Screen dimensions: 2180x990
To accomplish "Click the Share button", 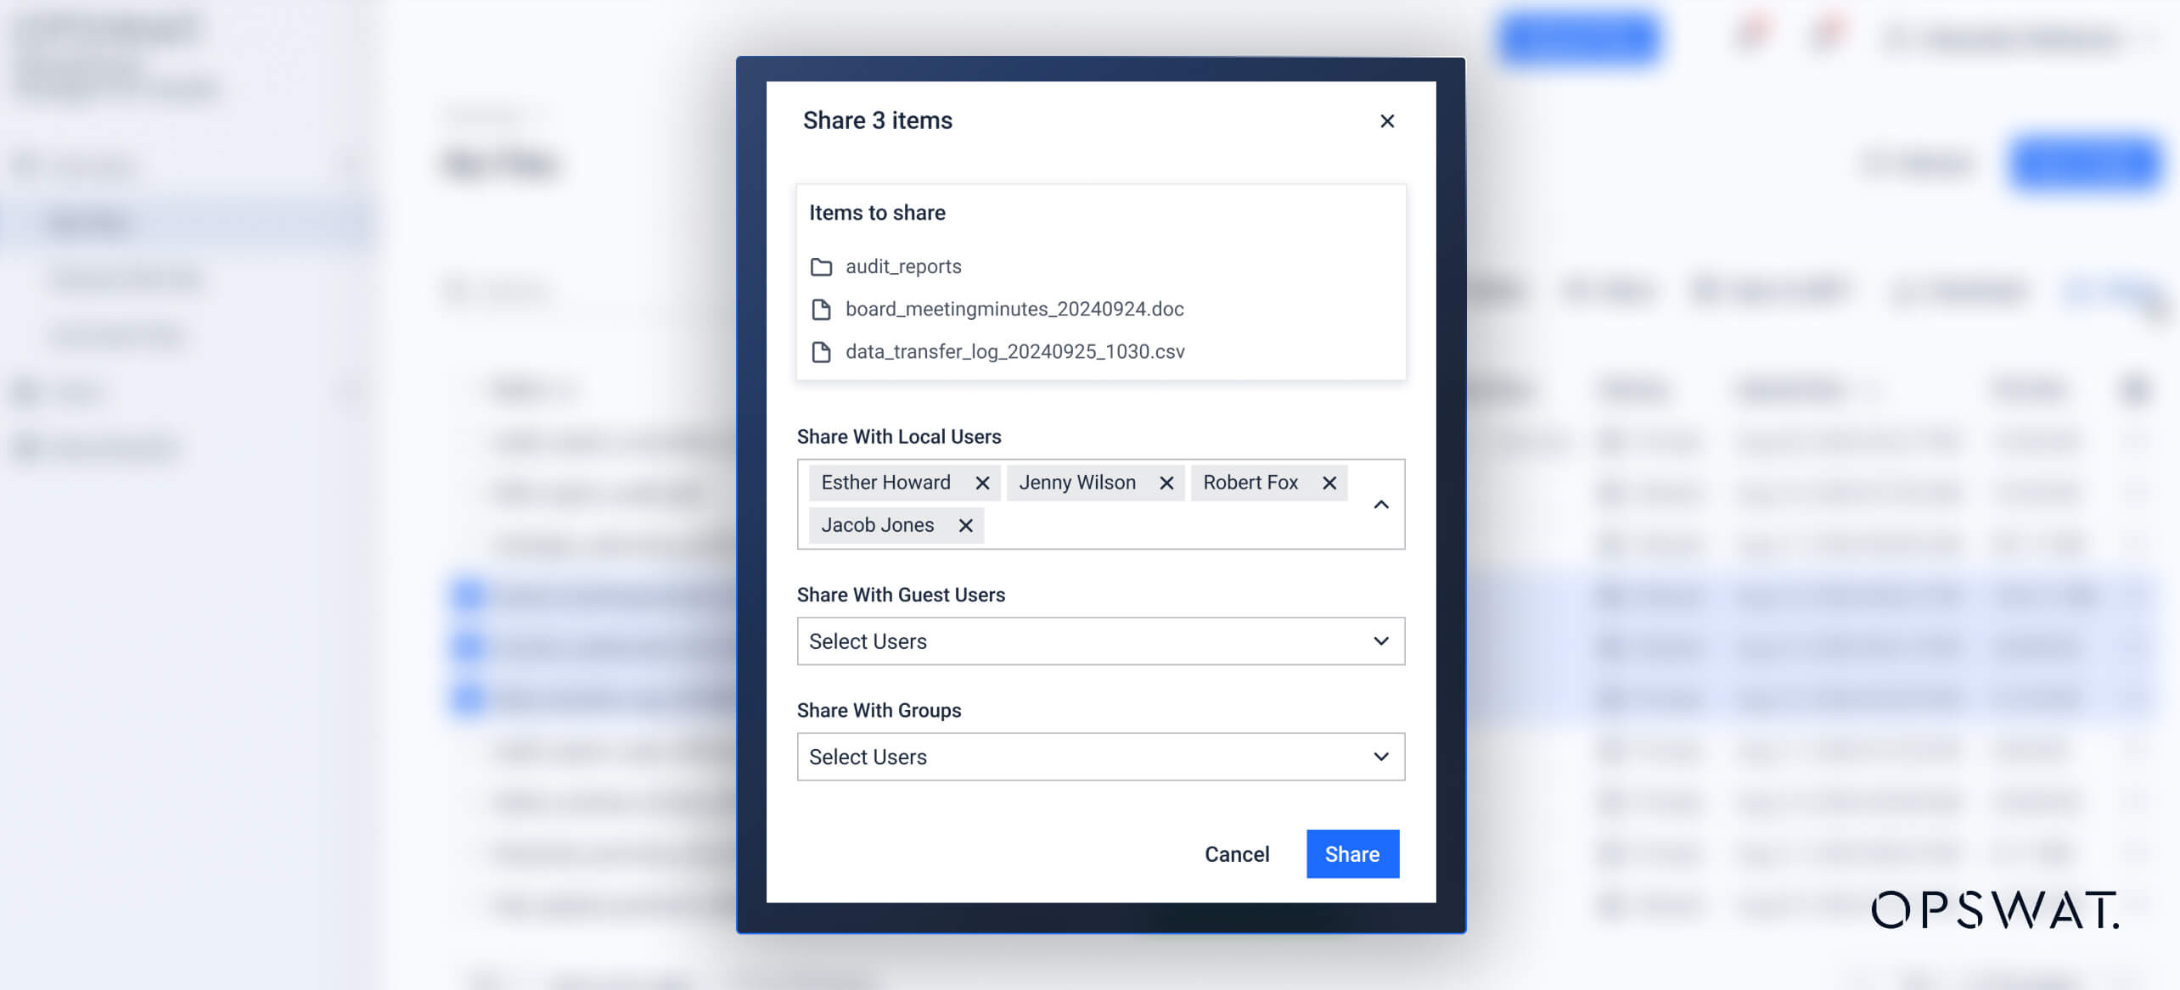I will pyautogui.click(x=1352, y=854).
